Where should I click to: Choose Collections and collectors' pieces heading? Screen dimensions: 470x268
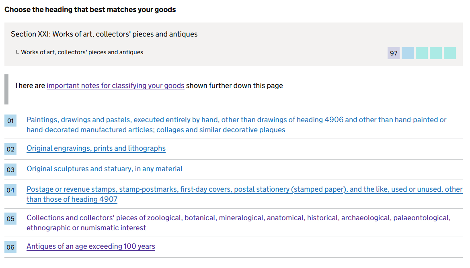pos(238,218)
